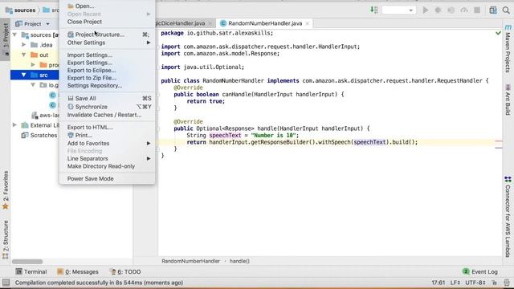The height and width of the screenshot is (289, 514).
Task: Expand the Add to Favorites submenu
Action: [107, 143]
